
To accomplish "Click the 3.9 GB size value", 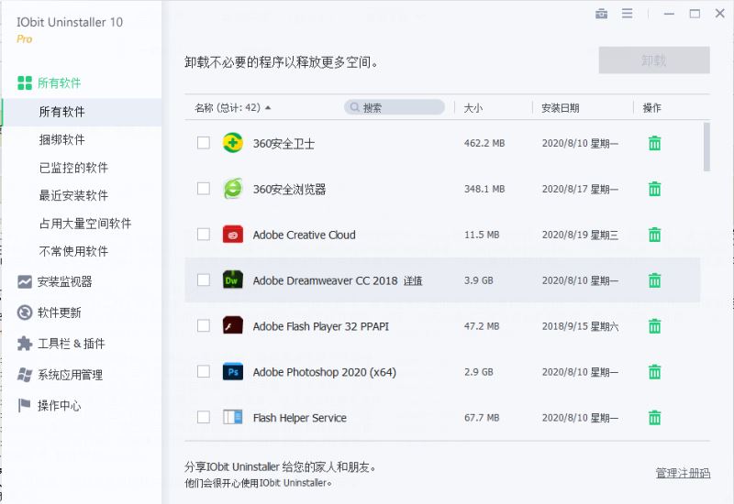I will point(478,280).
